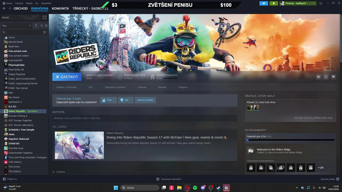
Task: Open the Steam menu
Action: click(7, 3)
